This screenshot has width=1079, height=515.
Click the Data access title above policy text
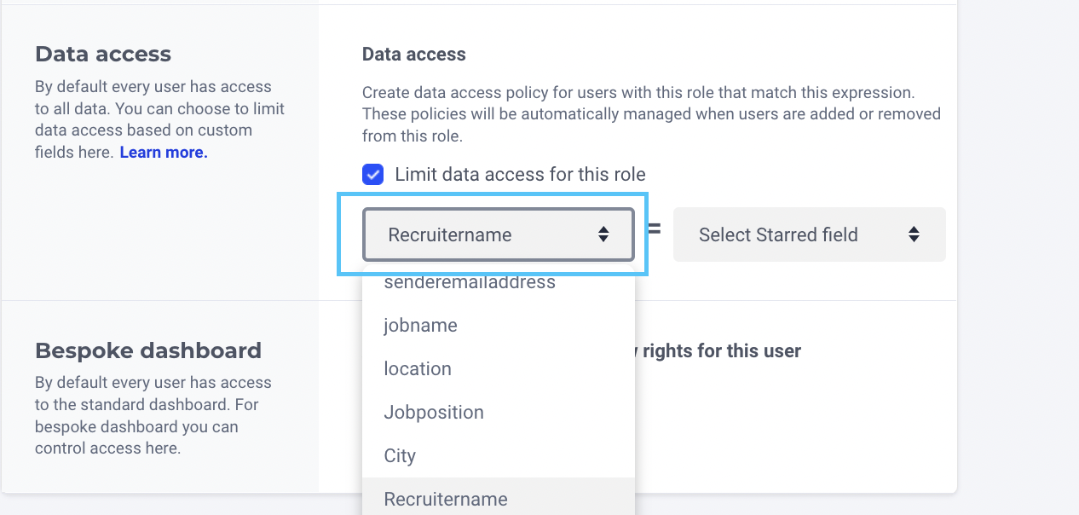413,55
